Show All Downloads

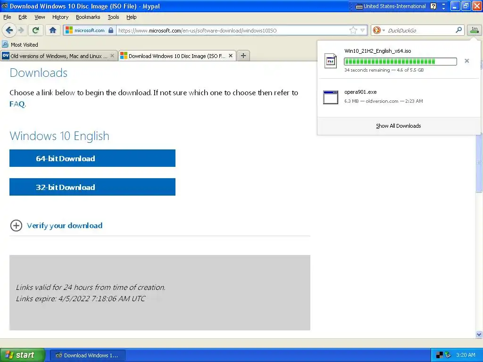coord(398,126)
